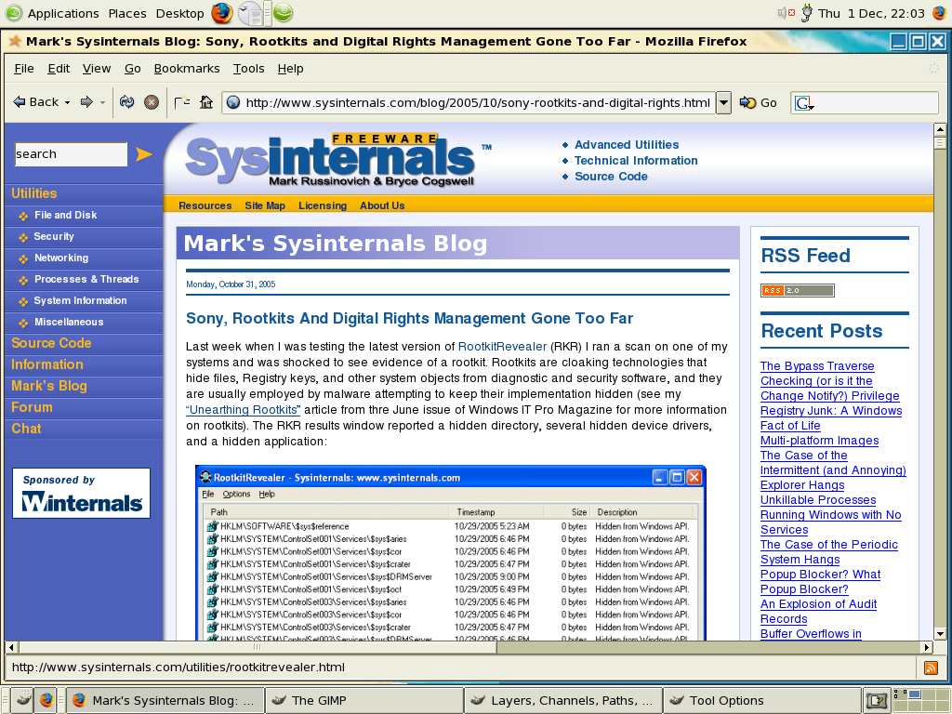Click the Firefox icon beside the clock
Image resolution: width=952 pixels, height=714 pixels.
click(x=939, y=13)
